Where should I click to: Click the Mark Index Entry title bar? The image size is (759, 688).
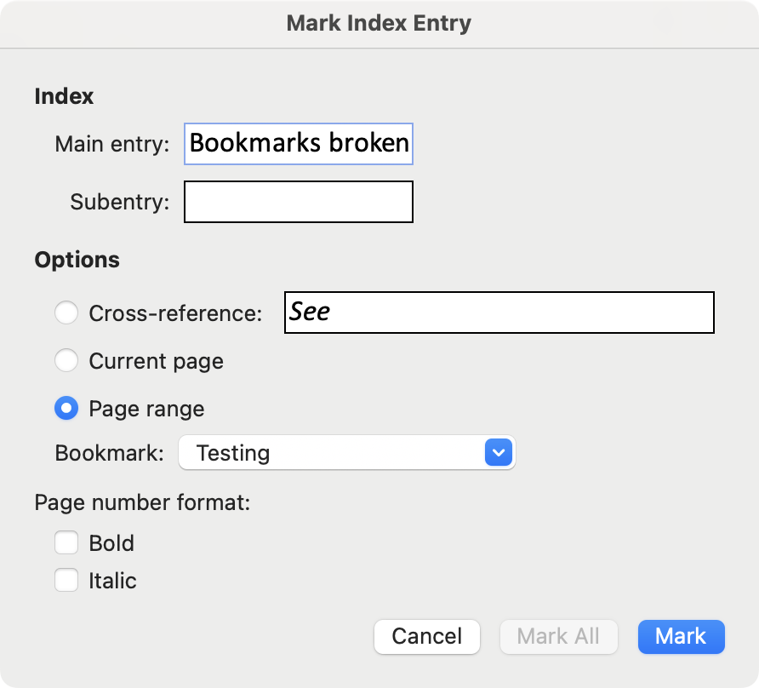379,24
